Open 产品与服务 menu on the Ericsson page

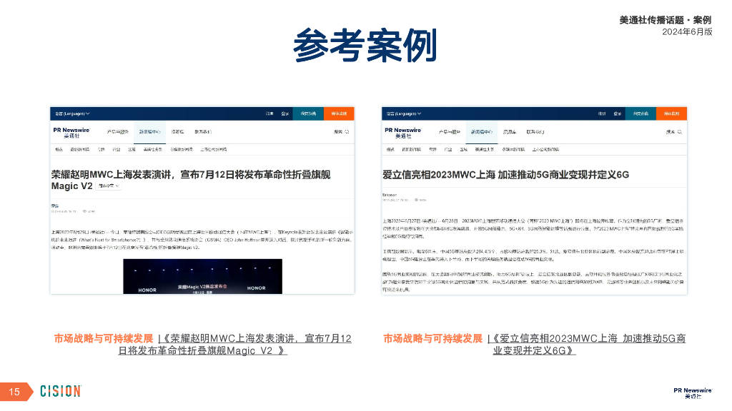[450, 132]
